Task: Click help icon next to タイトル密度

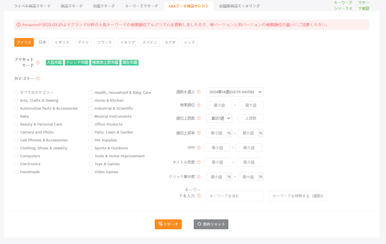Action: 199,162
